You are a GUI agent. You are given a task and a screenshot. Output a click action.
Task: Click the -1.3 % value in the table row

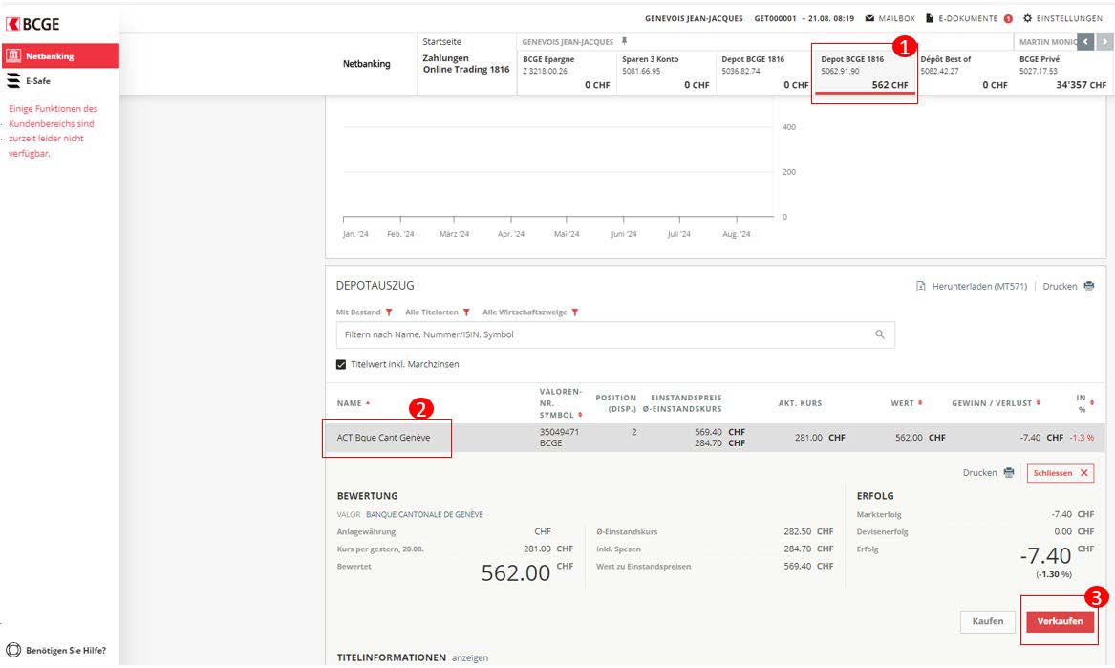coord(1083,438)
